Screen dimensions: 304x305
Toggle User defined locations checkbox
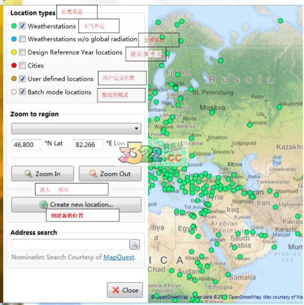click(x=22, y=79)
